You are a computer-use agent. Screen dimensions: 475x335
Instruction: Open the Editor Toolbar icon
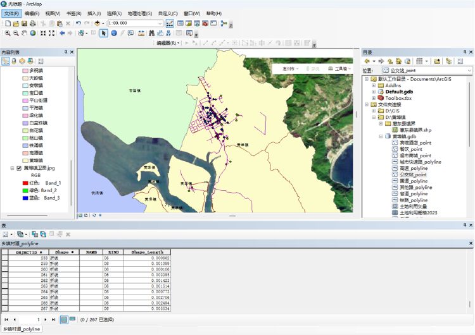click(170, 23)
